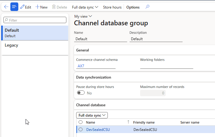Click the Name column sort arrow

tap(128, 122)
